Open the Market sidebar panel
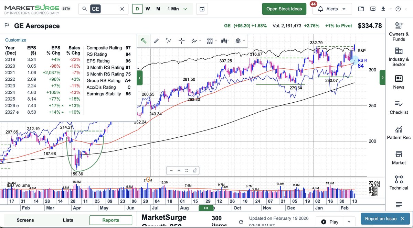This screenshot has height=228, width=413. point(399,158)
